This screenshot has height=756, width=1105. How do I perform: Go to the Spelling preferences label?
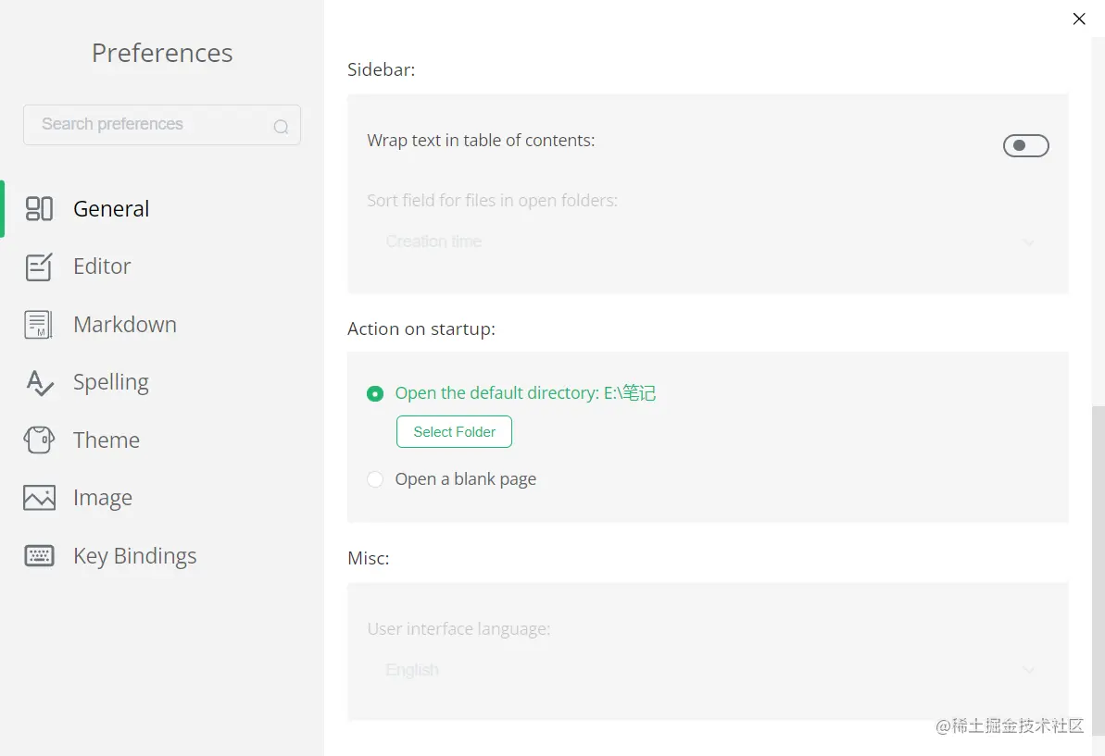(x=111, y=382)
